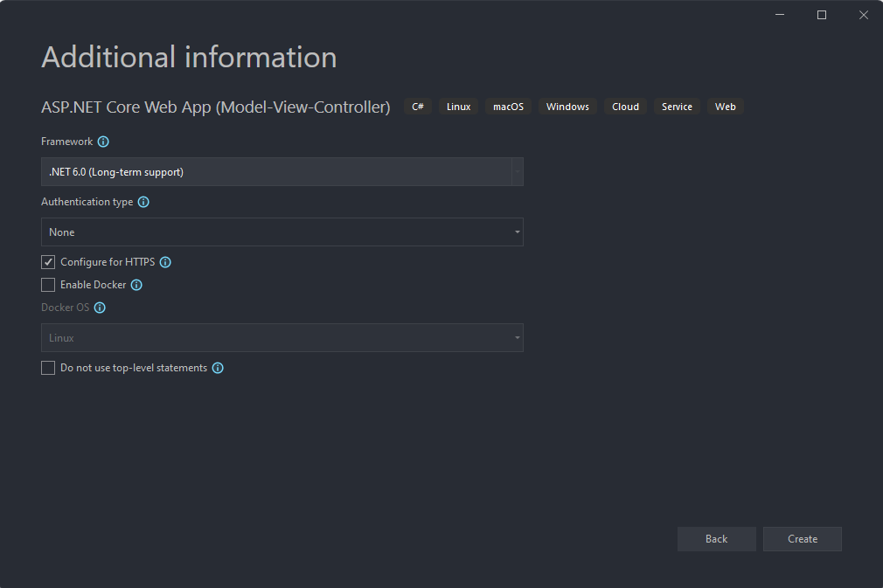Open the Framework dropdown
This screenshot has height=588, width=883.
click(282, 172)
